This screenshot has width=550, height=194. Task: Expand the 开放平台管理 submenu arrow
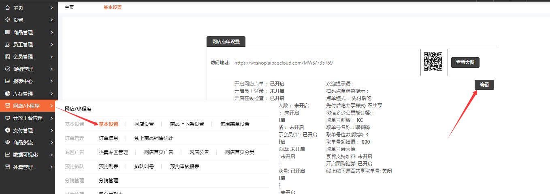[51, 118]
